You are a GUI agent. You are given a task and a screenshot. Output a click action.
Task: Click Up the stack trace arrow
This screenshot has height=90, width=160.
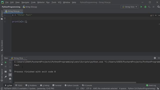[10, 62]
